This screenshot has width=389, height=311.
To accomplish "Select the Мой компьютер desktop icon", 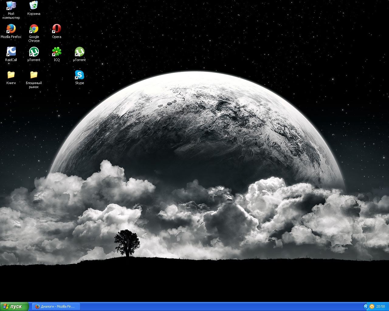I will pyautogui.click(x=11, y=10).
